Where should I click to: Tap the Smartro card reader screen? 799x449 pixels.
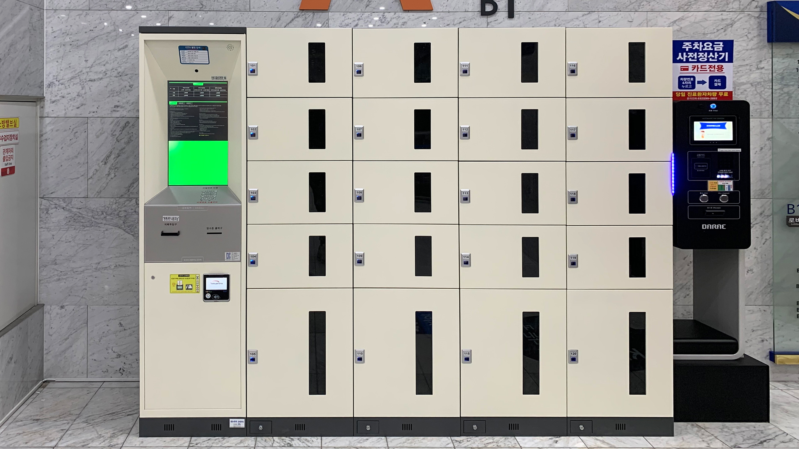click(216, 283)
